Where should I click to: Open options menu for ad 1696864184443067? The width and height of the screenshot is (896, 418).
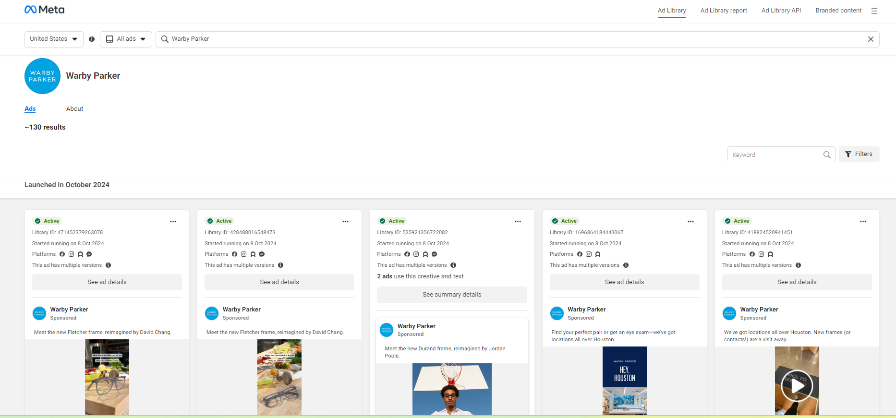690,221
